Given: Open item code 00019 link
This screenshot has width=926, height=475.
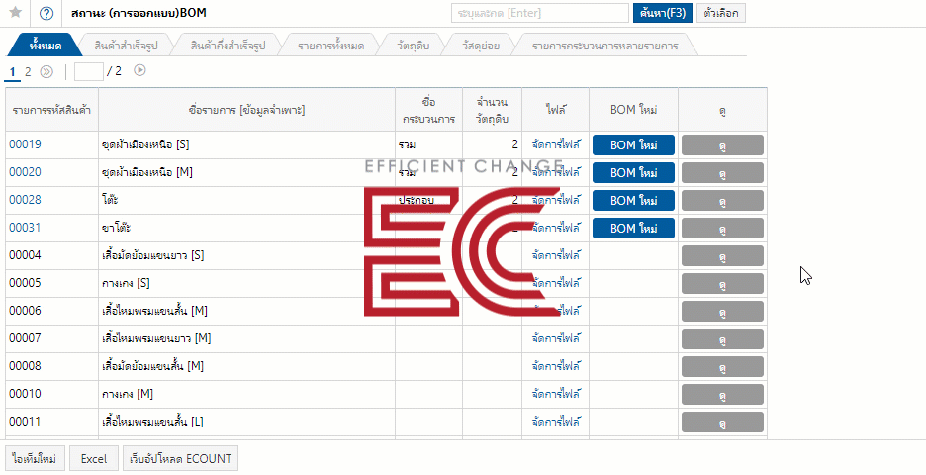Looking at the screenshot, I should pyautogui.click(x=25, y=144).
